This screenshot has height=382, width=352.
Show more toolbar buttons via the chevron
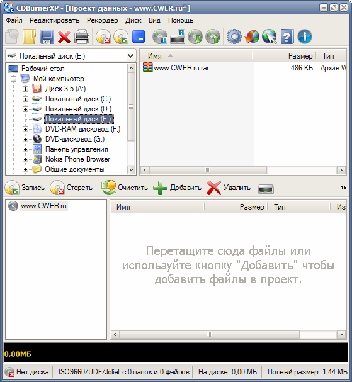click(x=343, y=188)
